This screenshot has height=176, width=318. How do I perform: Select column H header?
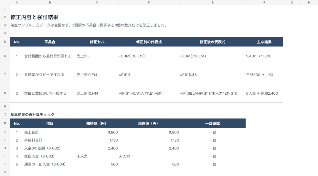click(309, 2)
